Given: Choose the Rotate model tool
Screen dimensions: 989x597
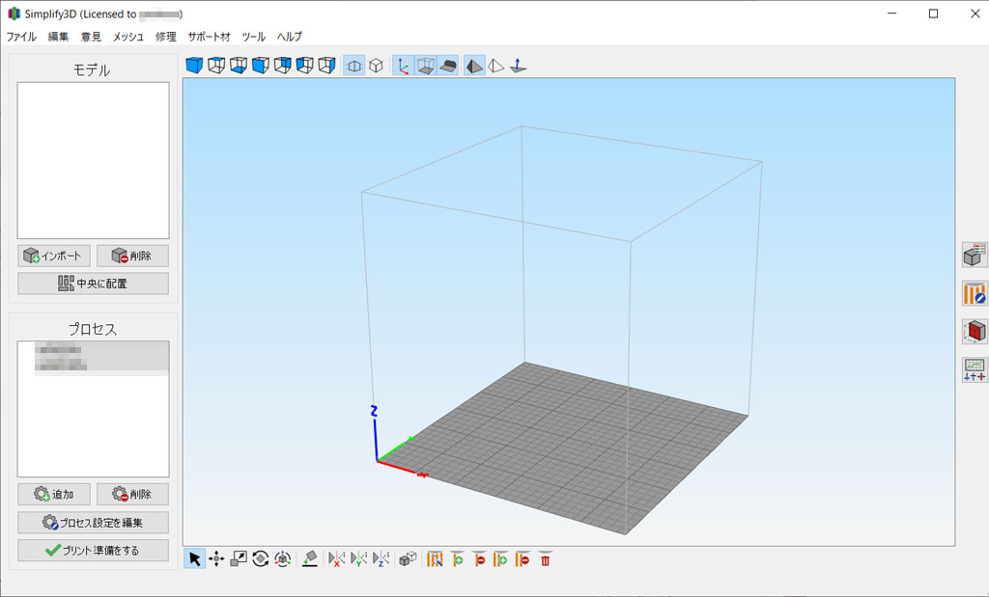Looking at the screenshot, I should pos(261,558).
